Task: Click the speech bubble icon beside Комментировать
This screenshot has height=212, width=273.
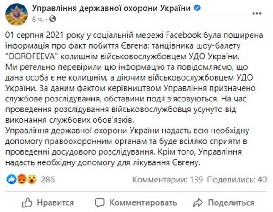Action: 101,202
